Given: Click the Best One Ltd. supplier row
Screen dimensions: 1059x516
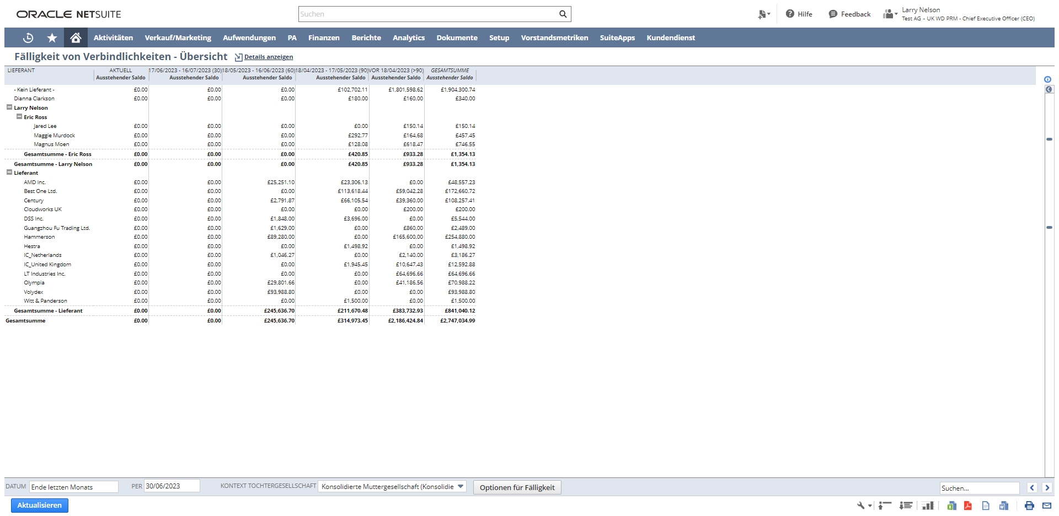Looking at the screenshot, I should coord(40,191).
